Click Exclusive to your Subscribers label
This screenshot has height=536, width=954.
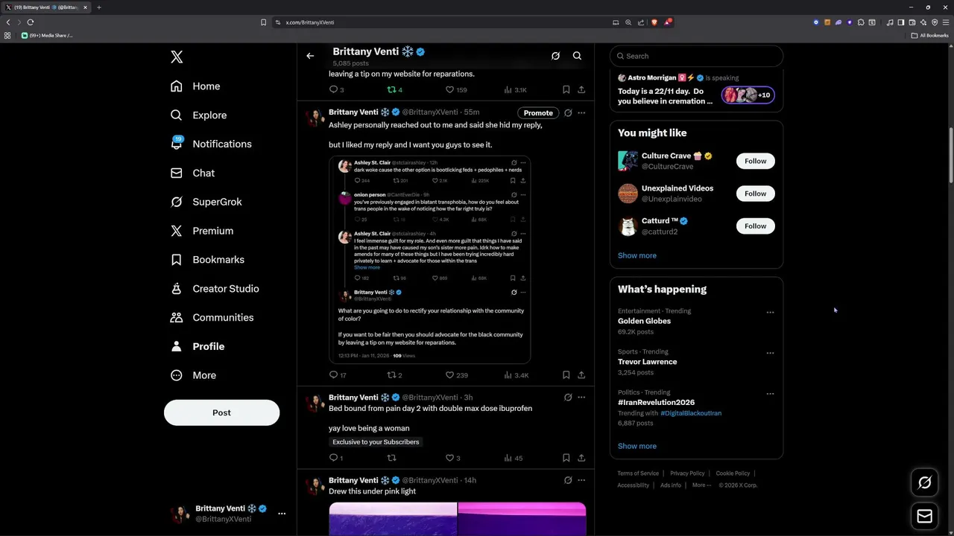point(376,442)
